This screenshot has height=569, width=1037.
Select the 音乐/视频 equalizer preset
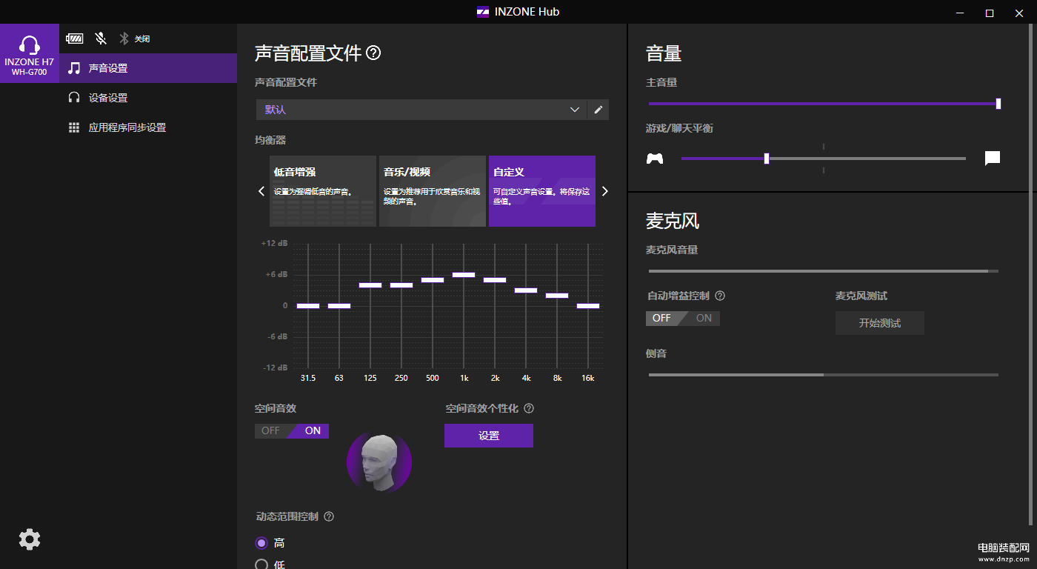tap(433, 191)
